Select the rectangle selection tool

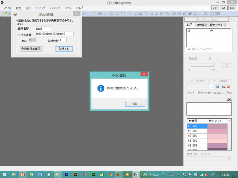[89, 13]
